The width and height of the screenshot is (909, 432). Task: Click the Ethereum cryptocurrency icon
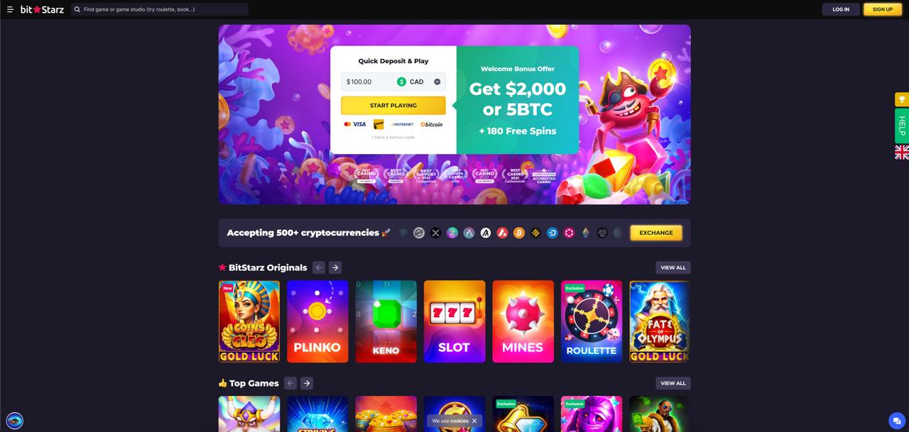click(586, 233)
